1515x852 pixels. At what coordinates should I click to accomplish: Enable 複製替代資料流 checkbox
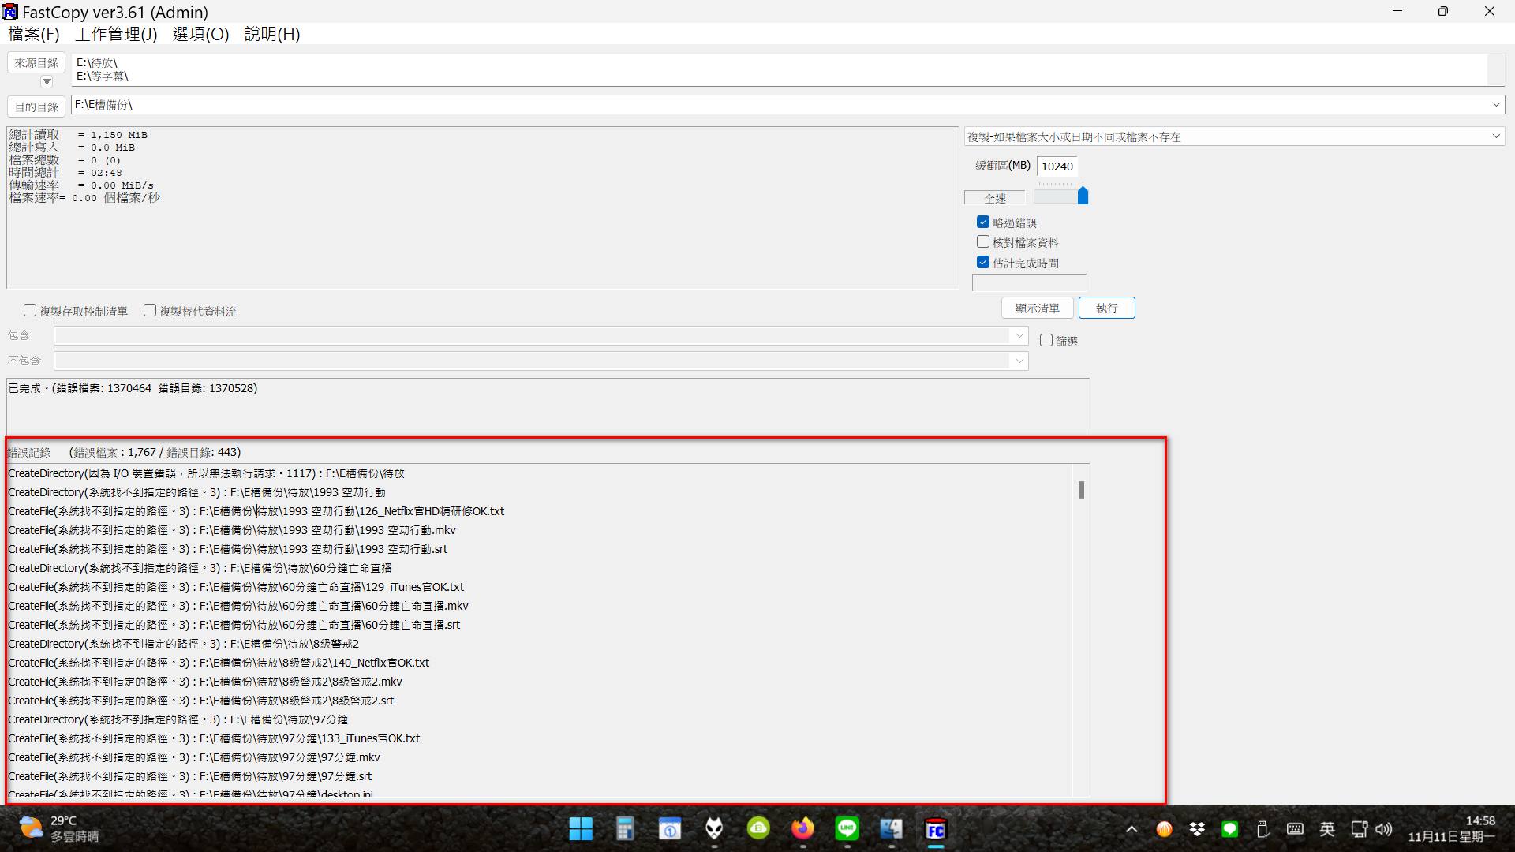pyautogui.click(x=150, y=310)
